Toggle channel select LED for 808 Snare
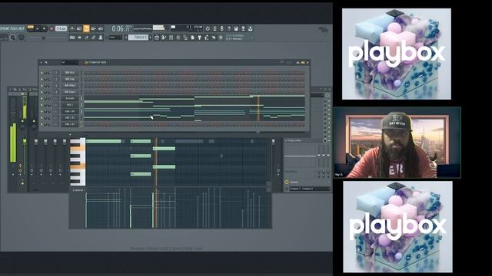This screenshot has width=492, height=276. pyautogui.click(x=81, y=92)
